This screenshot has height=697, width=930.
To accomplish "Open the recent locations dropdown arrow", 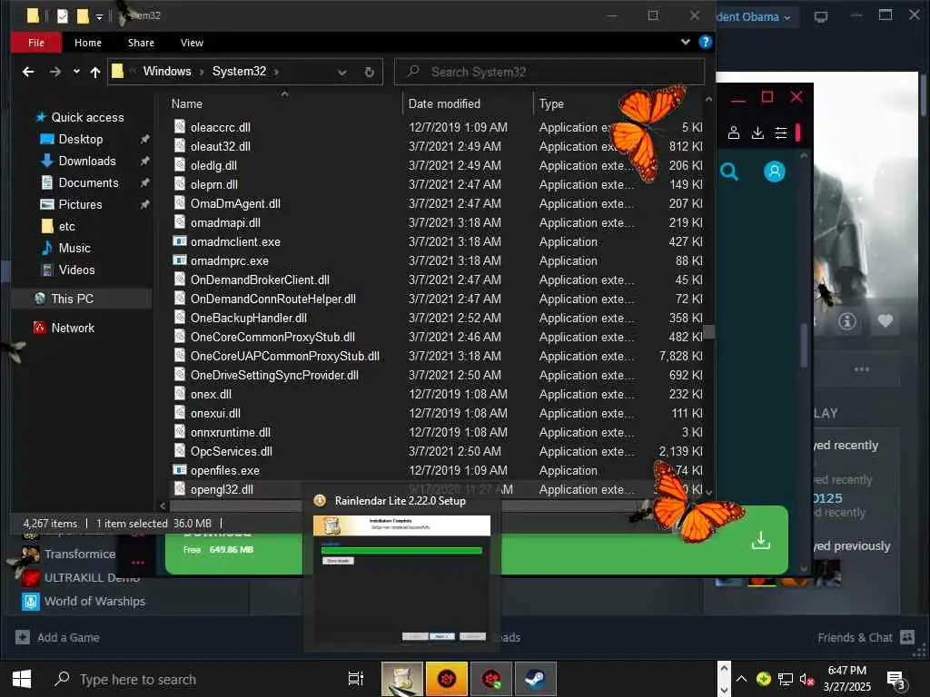I will tap(76, 72).
